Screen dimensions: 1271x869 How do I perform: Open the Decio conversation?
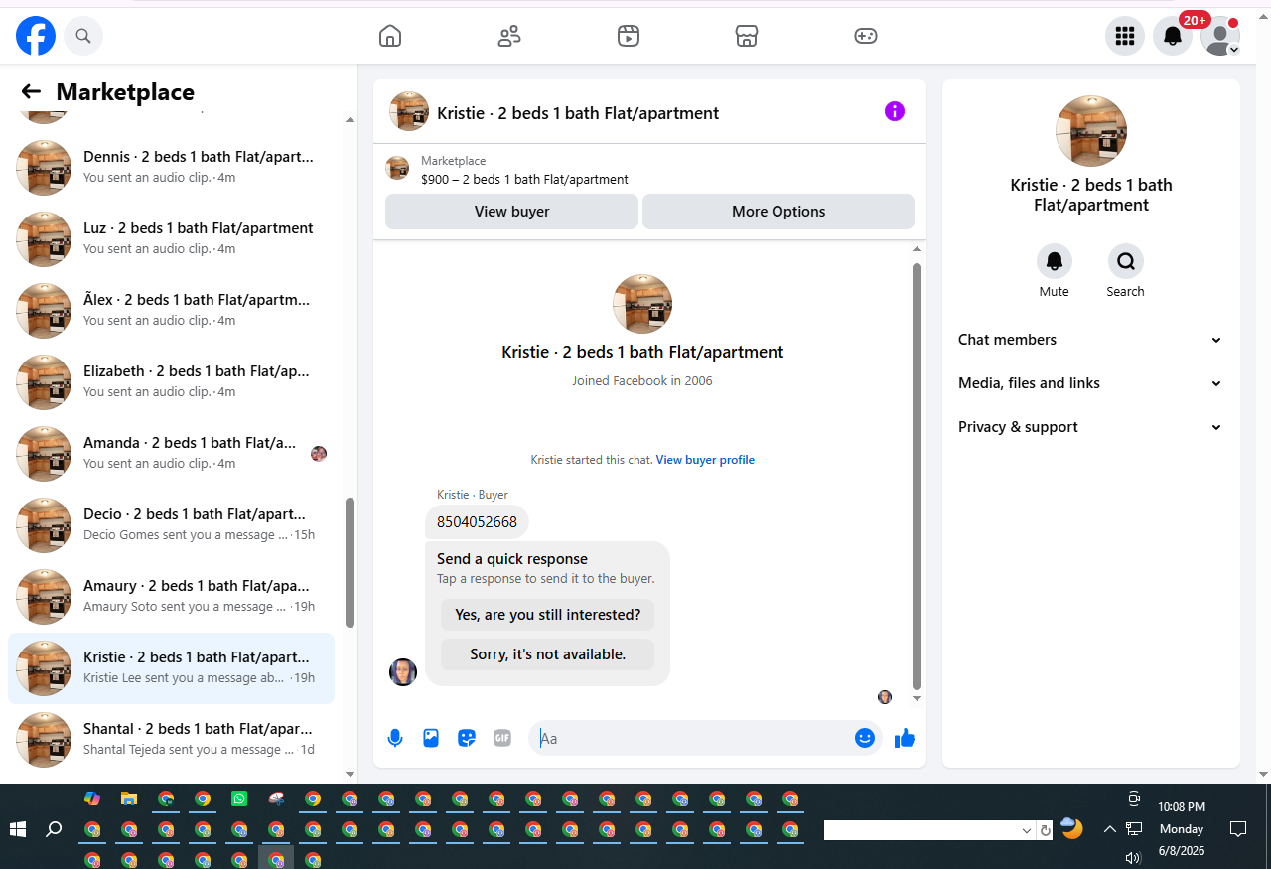pyautogui.click(x=171, y=525)
